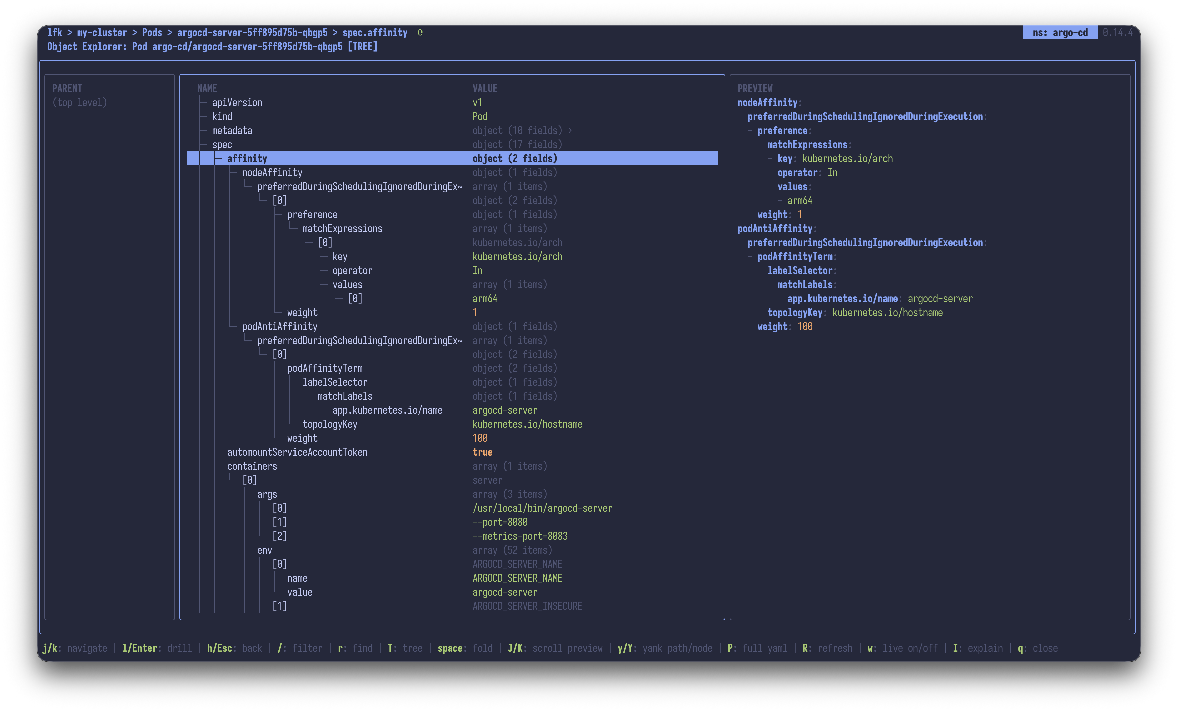This screenshot has width=1178, height=711.
Task: Click the J/K scroll preview hint
Action: pos(555,648)
